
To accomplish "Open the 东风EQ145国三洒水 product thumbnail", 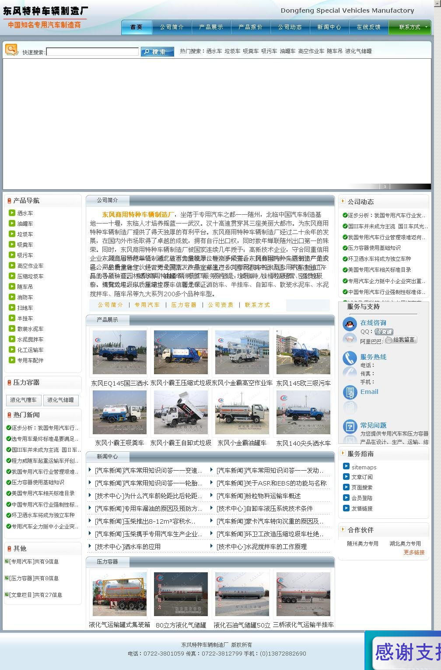I will click(119, 352).
